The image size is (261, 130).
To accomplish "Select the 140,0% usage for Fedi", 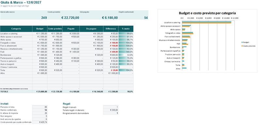I will click(x=126, y=52).
